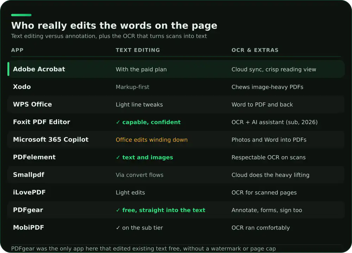Select the PDFelement app name
Viewport: 352px width, 253px height.
coord(34,157)
